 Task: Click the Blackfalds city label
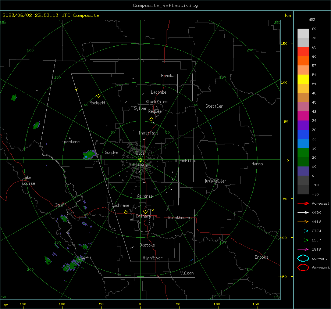156,102
